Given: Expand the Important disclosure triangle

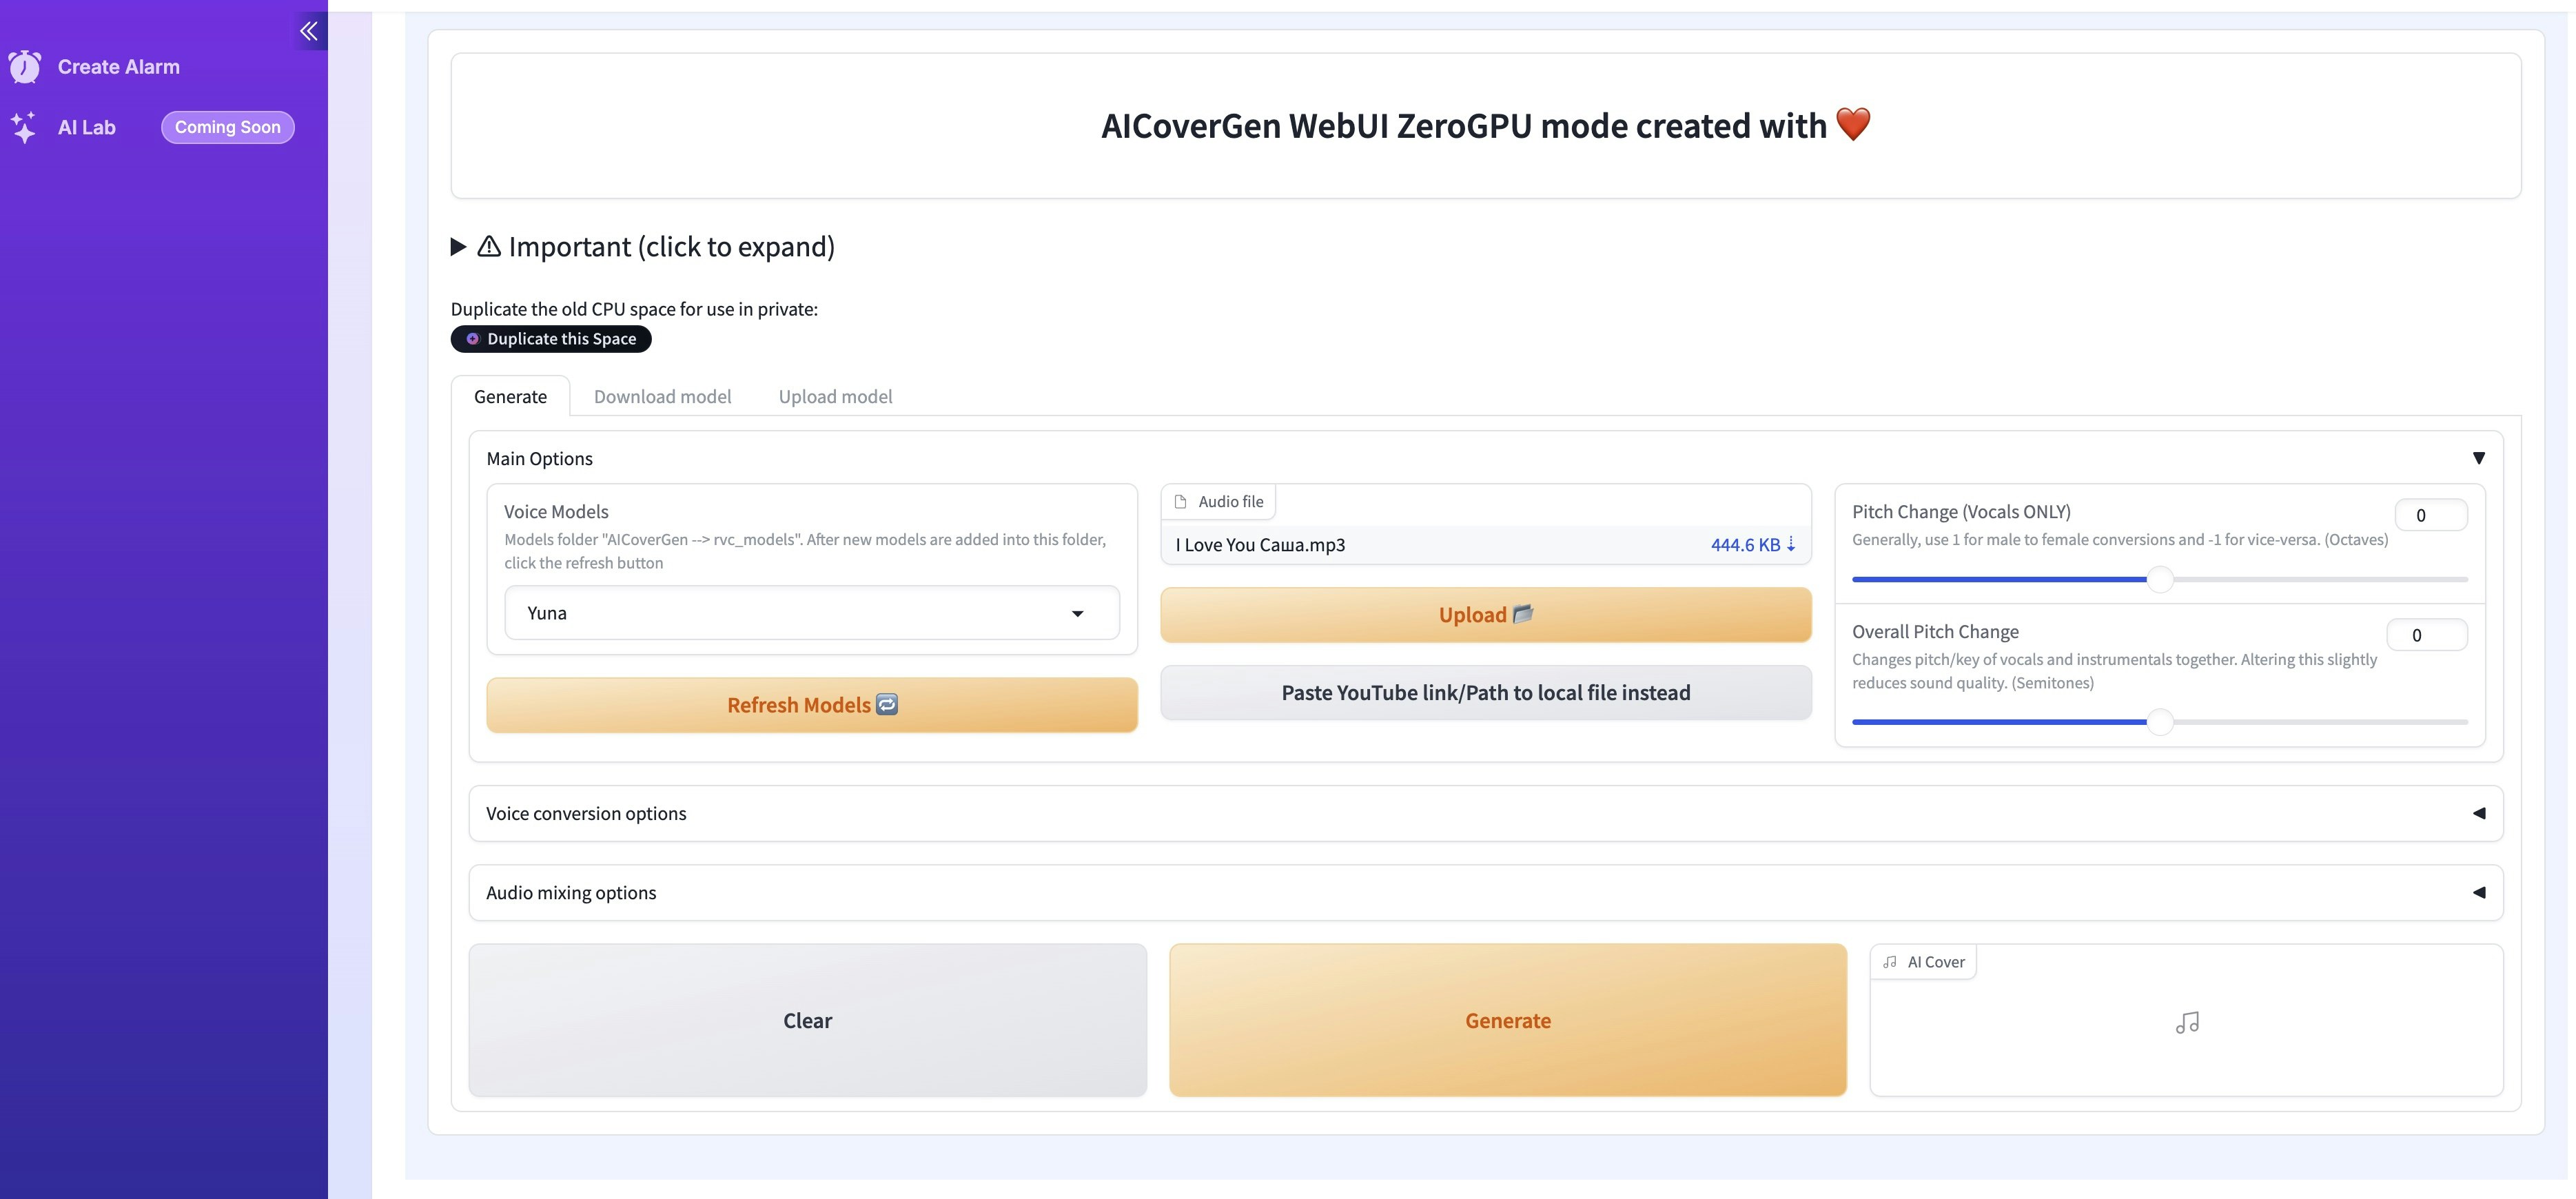Looking at the screenshot, I should pos(459,247).
